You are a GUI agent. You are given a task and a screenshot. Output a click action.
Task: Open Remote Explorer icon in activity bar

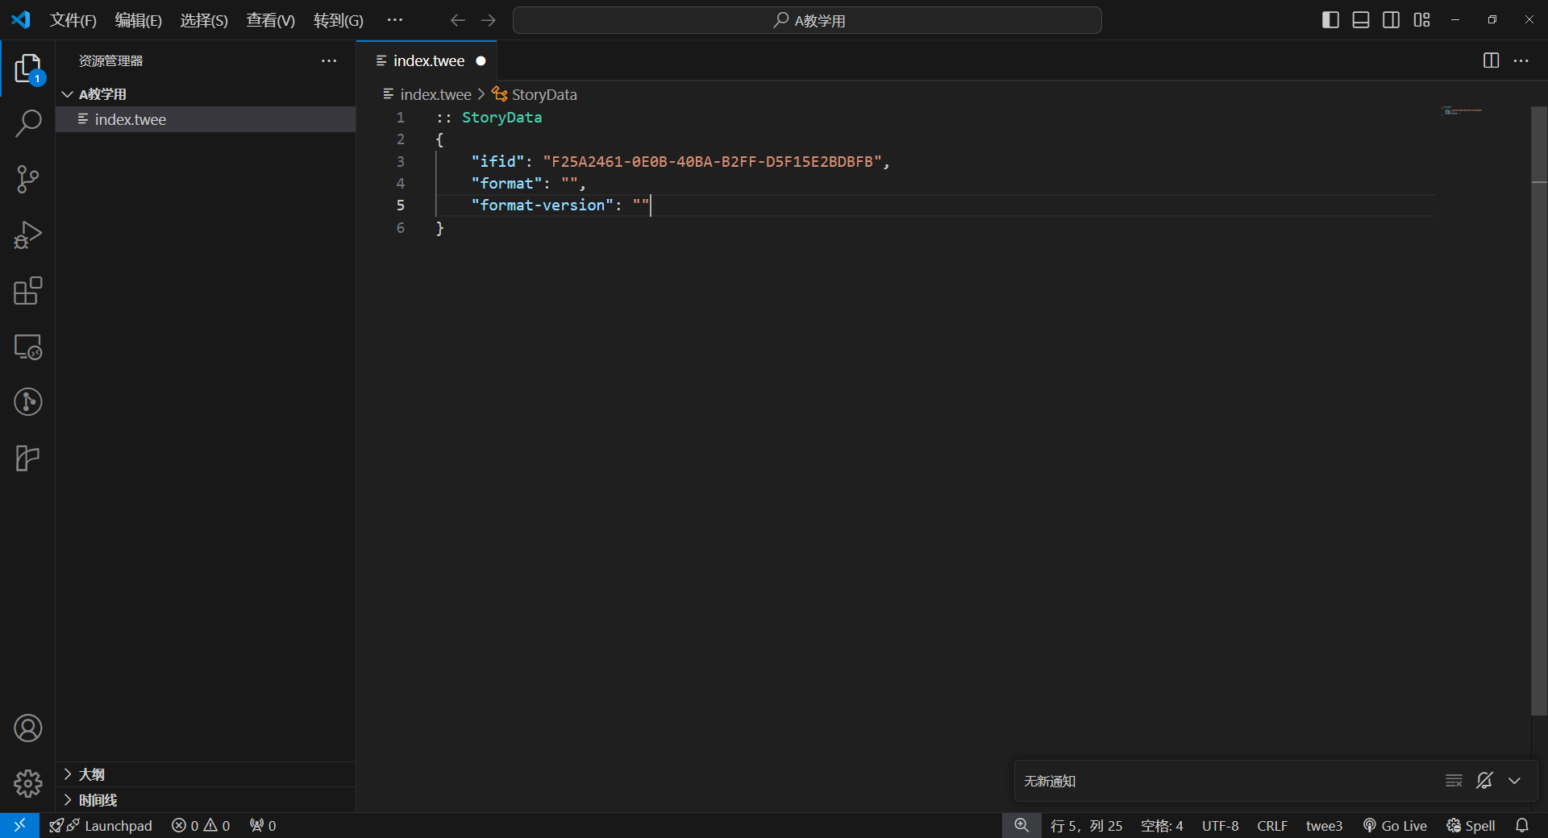tap(27, 346)
